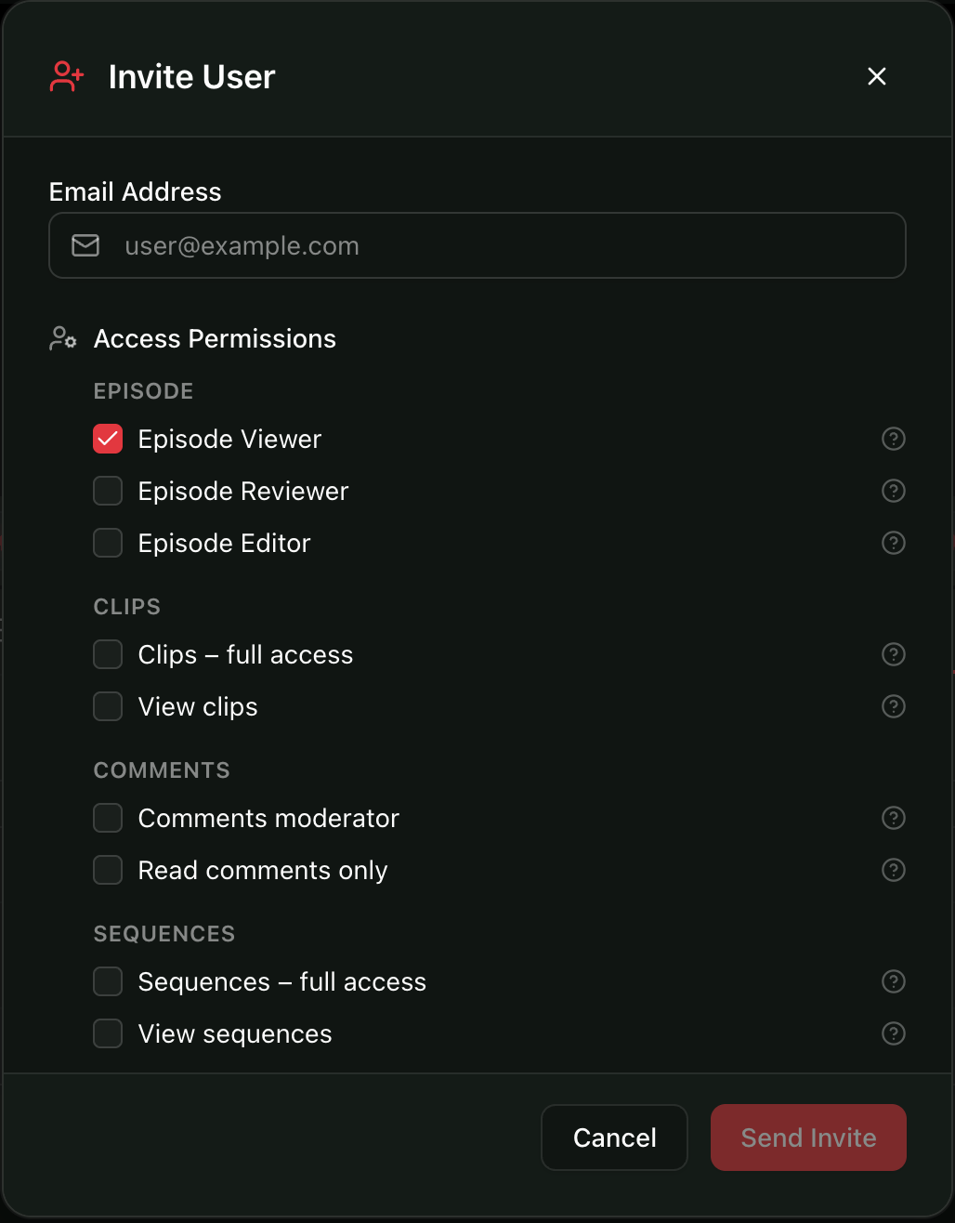This screenshot has width=955, height=1223.
Task: Click the question mark next to Episode Editor
Action: 893,543
